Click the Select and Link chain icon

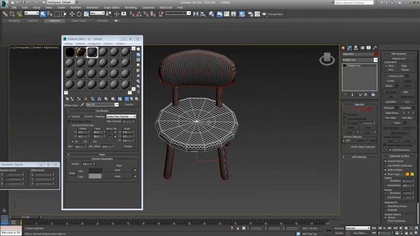click(x=5, y=14)
